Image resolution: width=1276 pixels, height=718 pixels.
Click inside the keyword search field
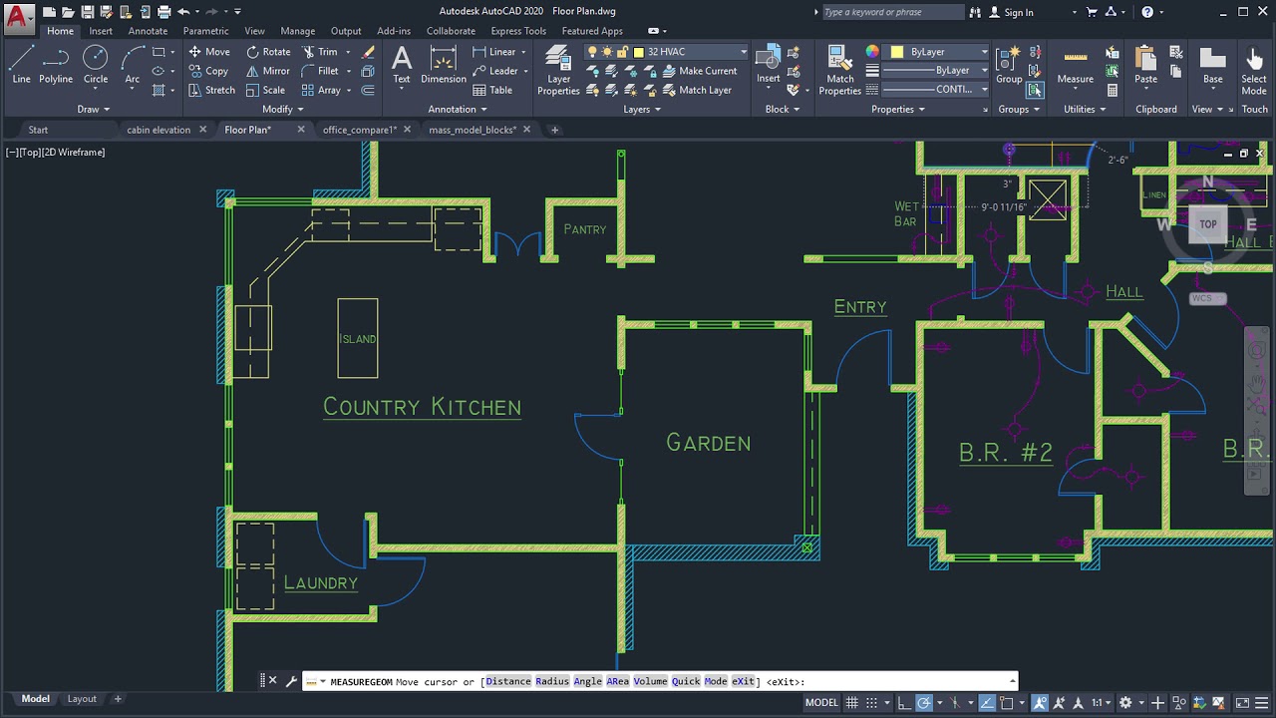(x=890, y=12)
